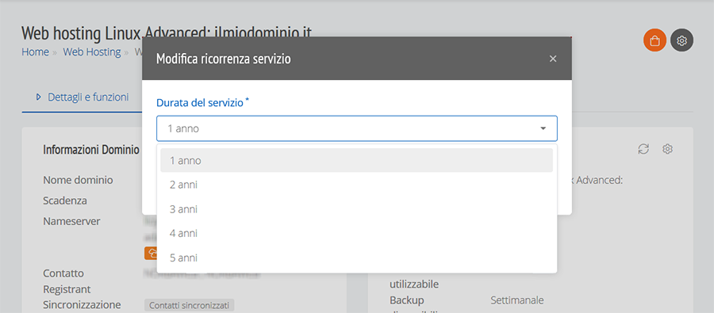Click the Modifica ricorrenza servizio title

click(x=224, y=59)
